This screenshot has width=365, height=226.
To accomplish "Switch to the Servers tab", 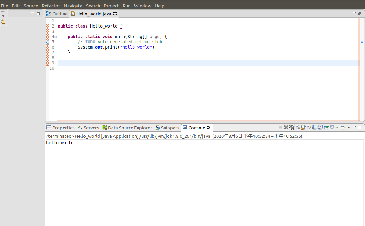I will 88,128.
